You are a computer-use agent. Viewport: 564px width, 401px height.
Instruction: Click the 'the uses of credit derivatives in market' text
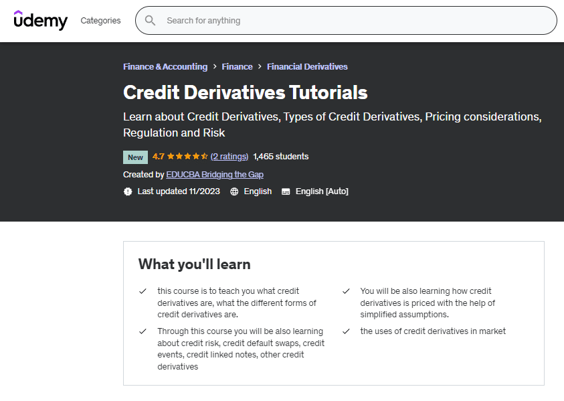(x=433, y=331)
